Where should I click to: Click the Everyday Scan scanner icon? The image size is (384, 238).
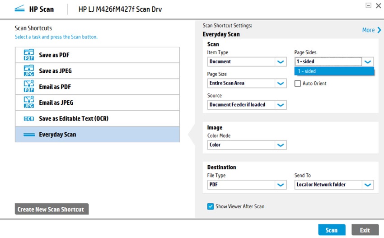pos(29,135)
